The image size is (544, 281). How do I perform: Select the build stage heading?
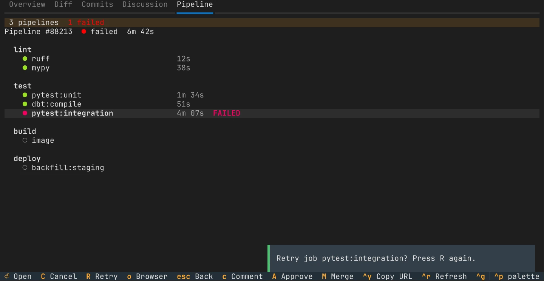pos(25,131)
